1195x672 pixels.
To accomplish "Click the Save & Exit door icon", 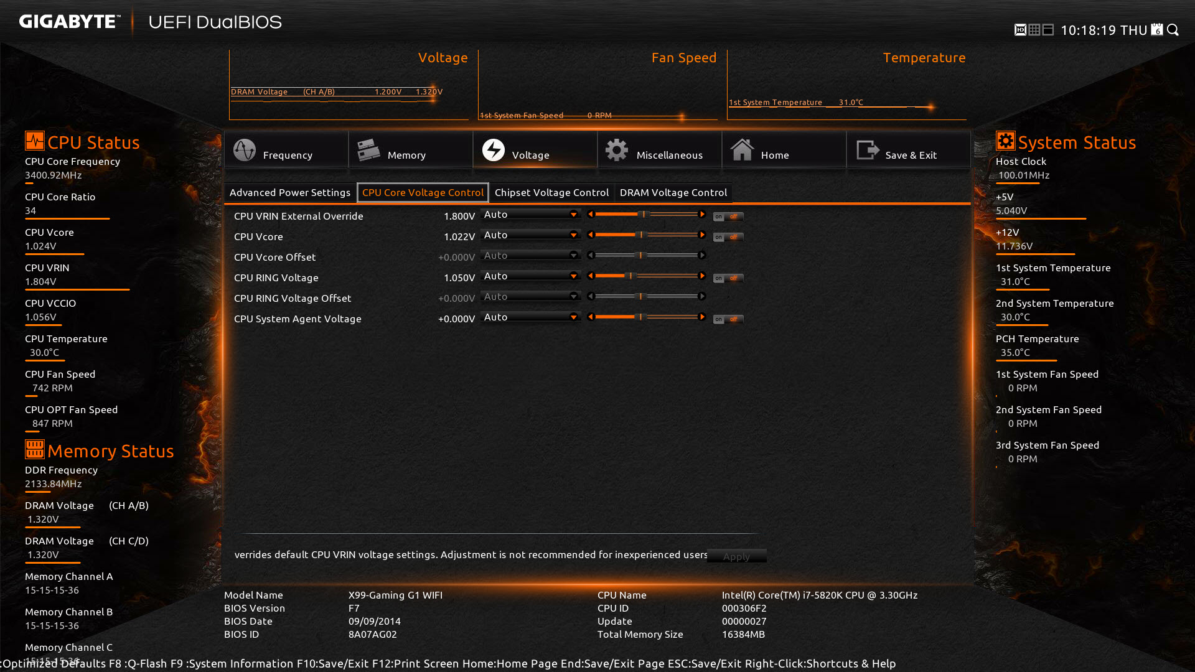I will (868, 150).
